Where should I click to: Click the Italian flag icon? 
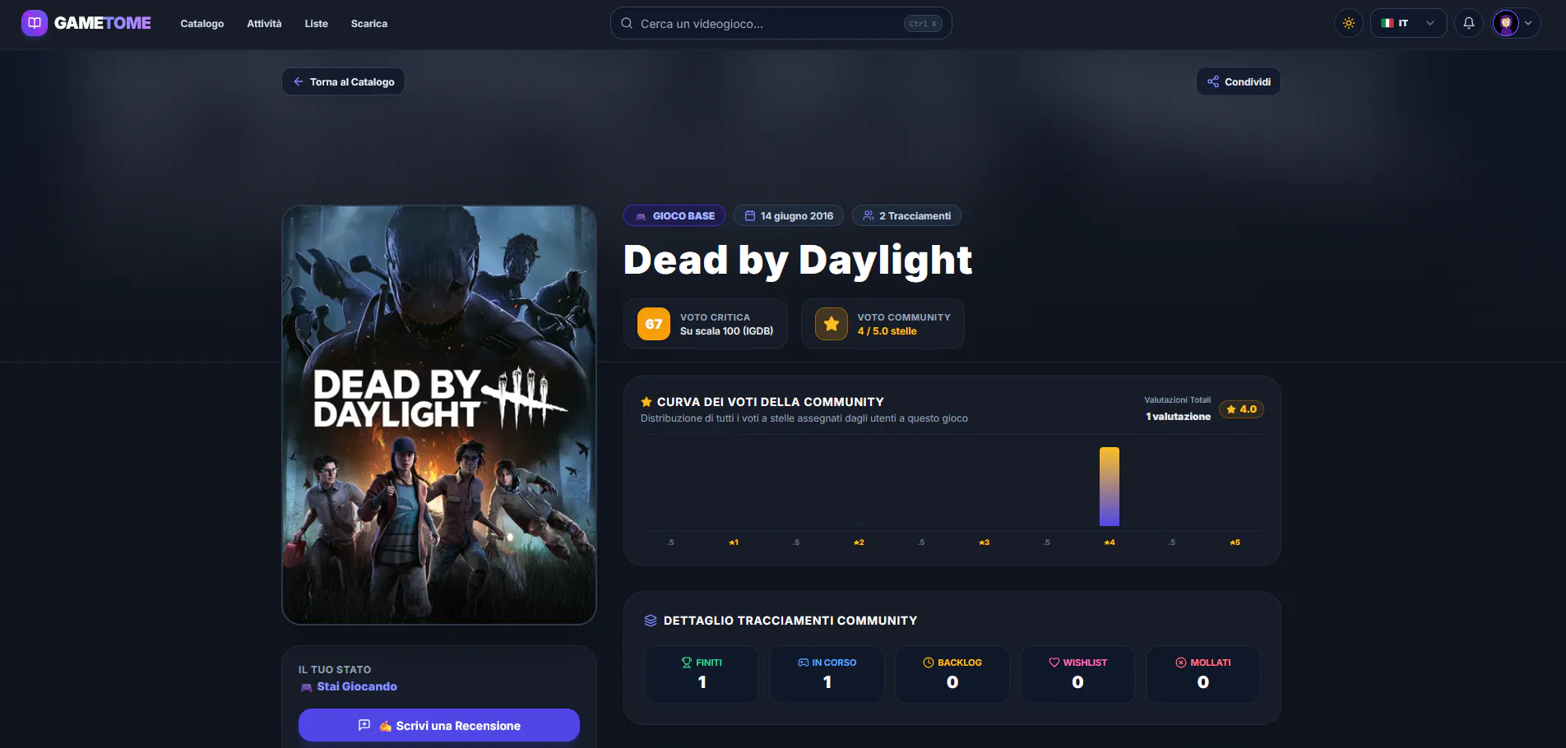[x=1388, y=23]
